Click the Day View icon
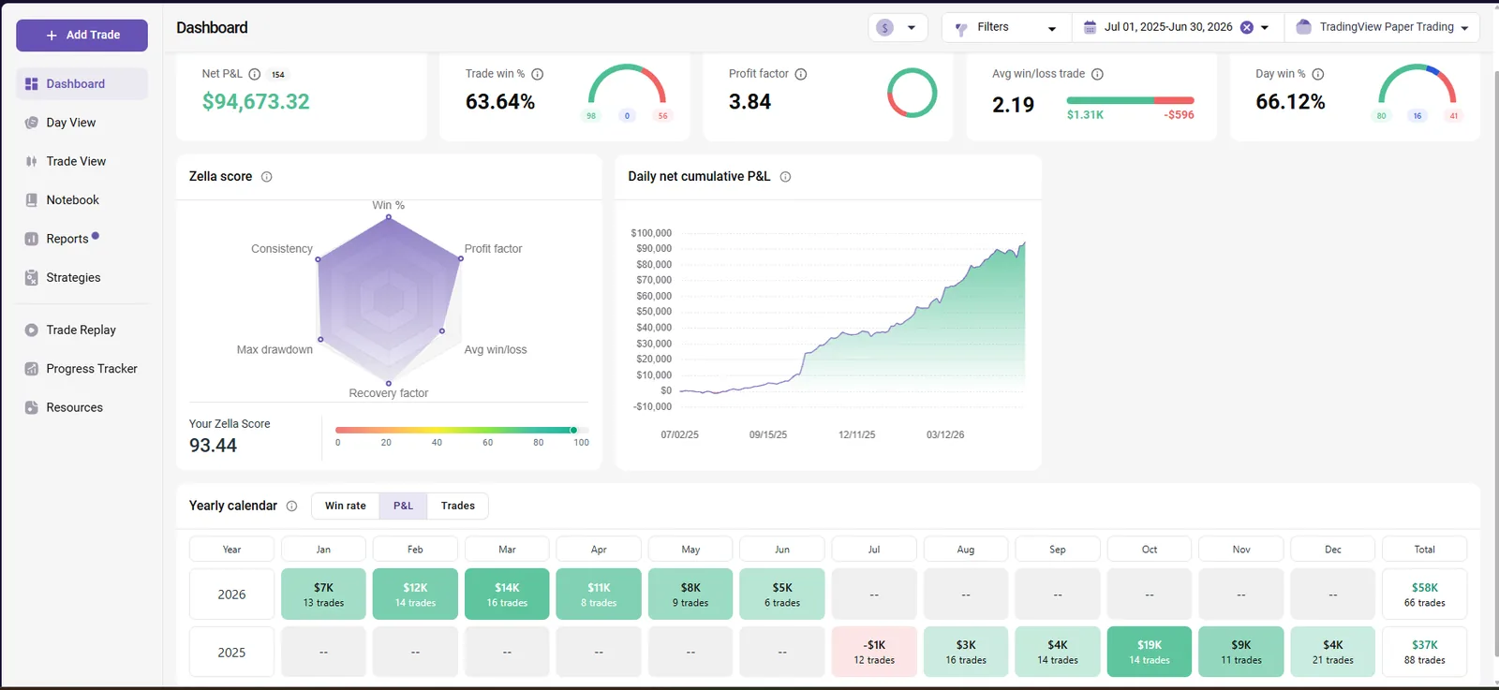The width and height of the screenshot is (1499, 690). pyautogui.click(x=31, y=123)
